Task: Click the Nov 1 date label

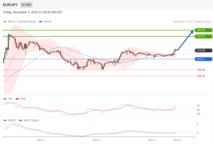Action: tap(41, 140)
